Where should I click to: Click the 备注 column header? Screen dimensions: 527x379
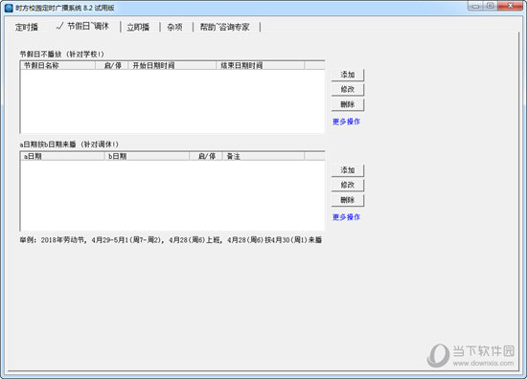coord(263,156)
